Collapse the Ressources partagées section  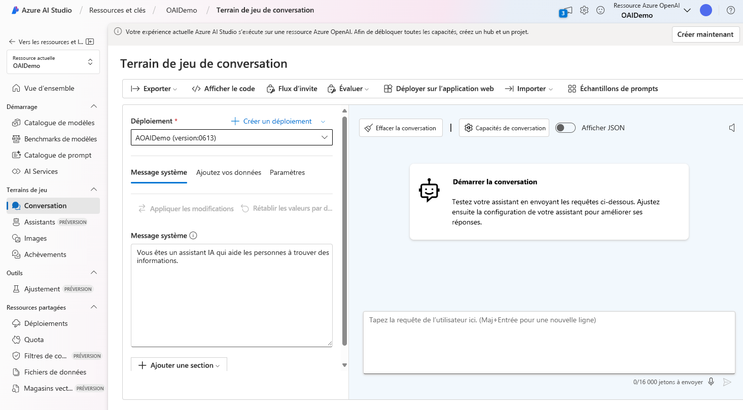pyautogui.click(x=93, y=307)
